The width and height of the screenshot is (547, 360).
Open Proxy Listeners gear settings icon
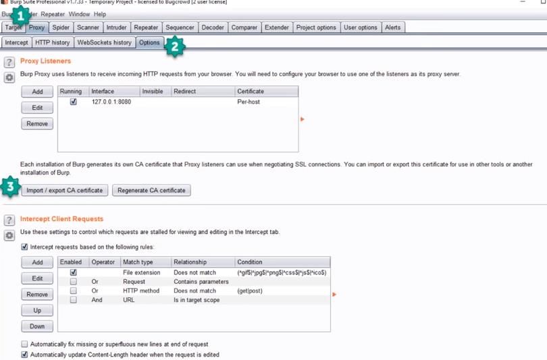pos(9,78)
